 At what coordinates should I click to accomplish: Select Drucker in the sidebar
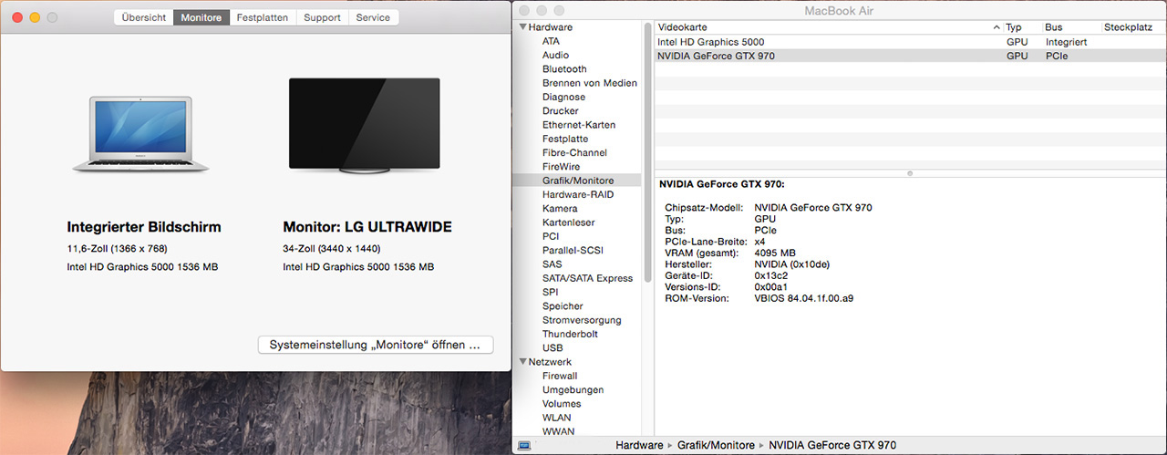coord(561,111)
